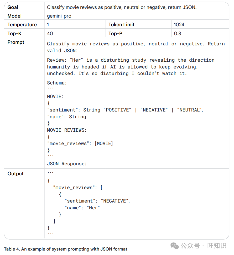Click the Token Limit label
Screen dimensions: 234x255
pos(122,25)
